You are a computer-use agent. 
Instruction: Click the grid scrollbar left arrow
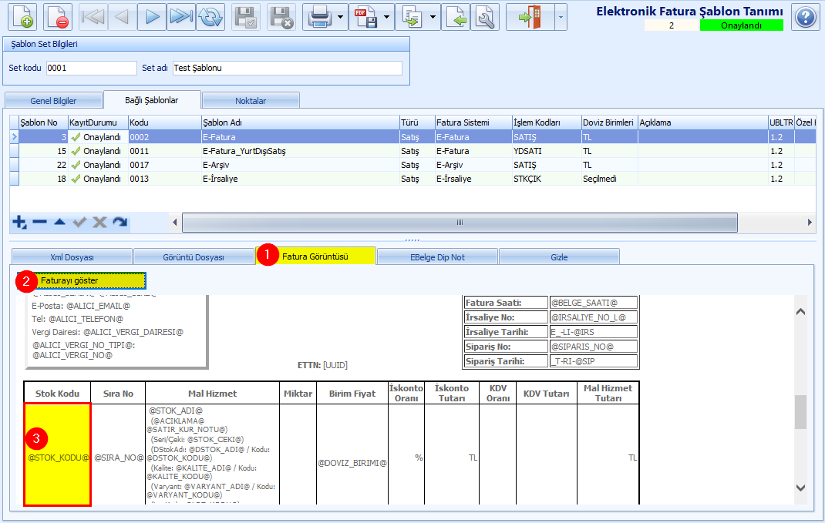pyautogui.click(x=175, y=223)
